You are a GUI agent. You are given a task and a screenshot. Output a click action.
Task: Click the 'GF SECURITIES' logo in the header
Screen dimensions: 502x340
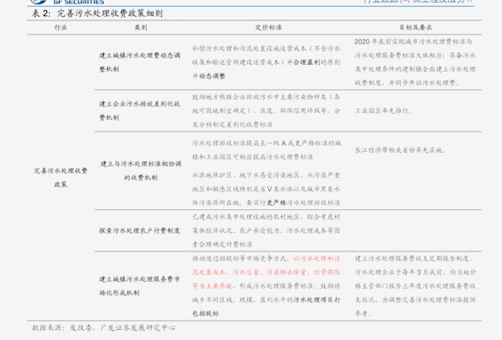[67, 2]
